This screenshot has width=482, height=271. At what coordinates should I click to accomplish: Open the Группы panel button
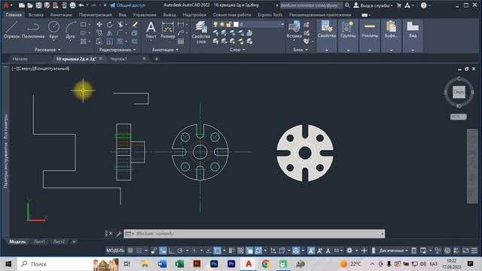pyautogui.click(x=348, y=30)
